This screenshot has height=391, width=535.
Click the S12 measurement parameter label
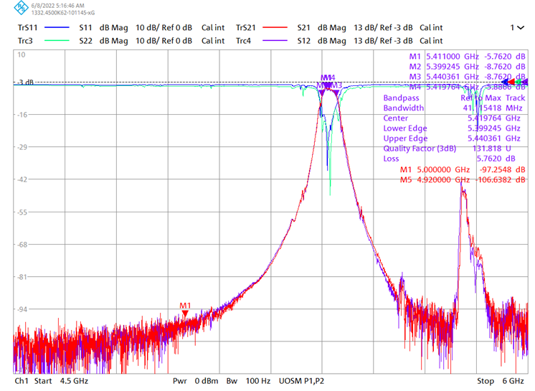[x=303, y=41]
